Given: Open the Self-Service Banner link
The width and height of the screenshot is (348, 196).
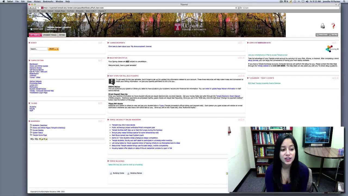Looking at the screenshot, I should [x=37, y=70].
